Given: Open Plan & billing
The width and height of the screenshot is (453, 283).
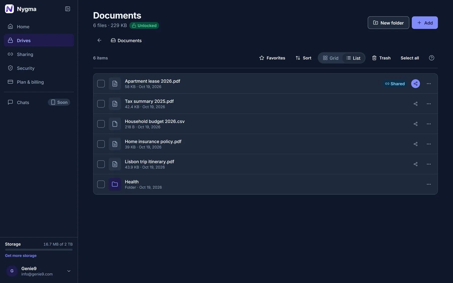Looking at the screenshot, I should point(39,82).
